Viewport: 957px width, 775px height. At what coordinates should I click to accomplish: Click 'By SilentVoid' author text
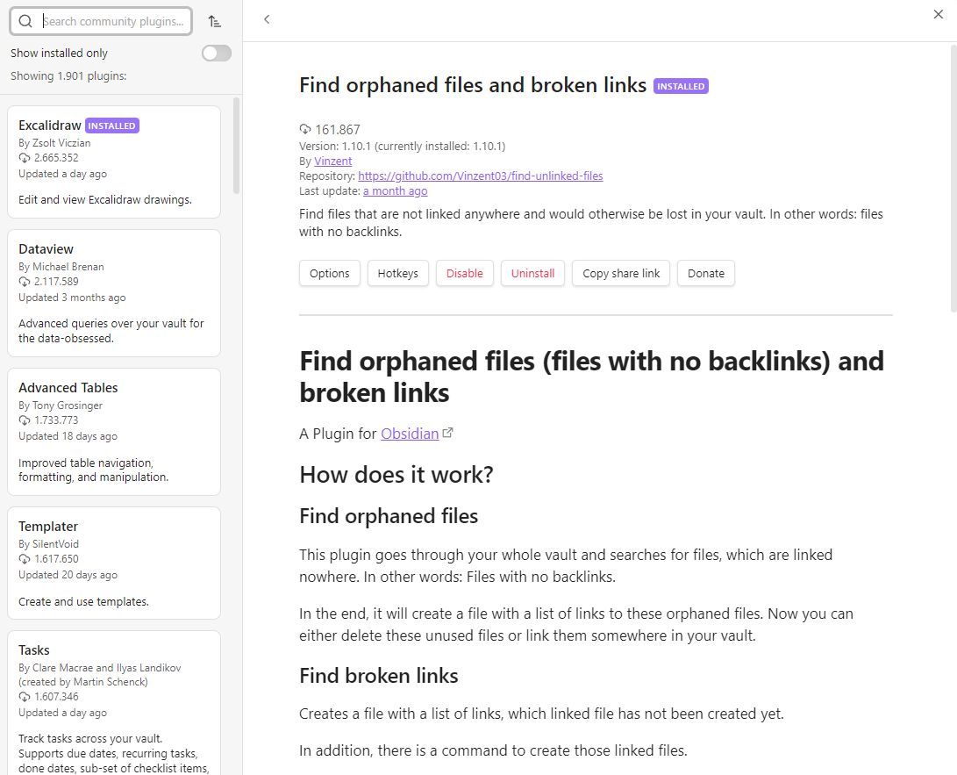coord(49,544)
